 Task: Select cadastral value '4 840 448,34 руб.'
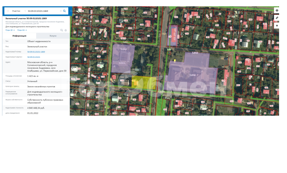pyautogui.click(x=36, y=108)
